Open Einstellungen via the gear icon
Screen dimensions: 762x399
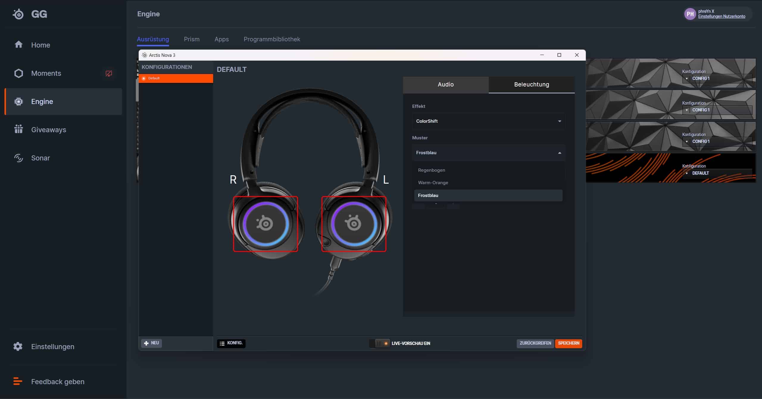[18, 346]
